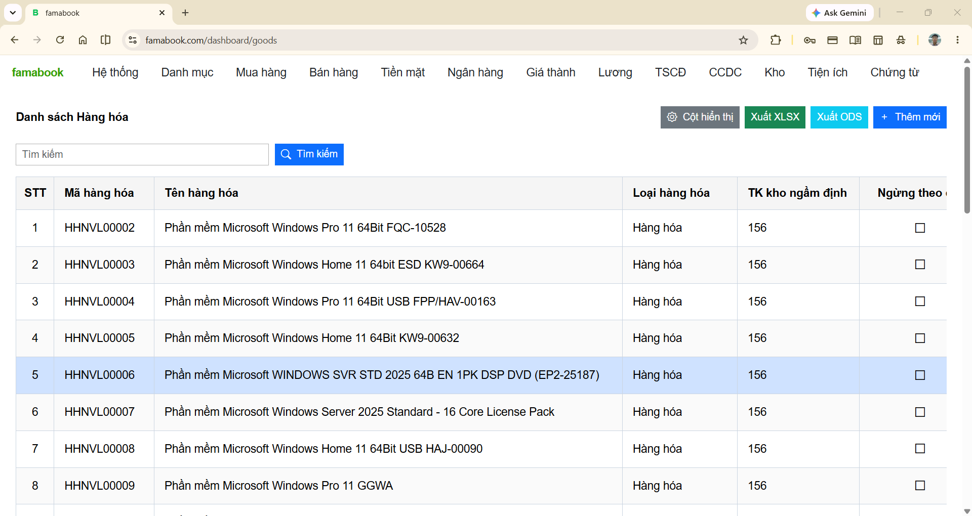Add new item with Thêm mới
The width and height of the screenshot is (972, 516).
910,117
